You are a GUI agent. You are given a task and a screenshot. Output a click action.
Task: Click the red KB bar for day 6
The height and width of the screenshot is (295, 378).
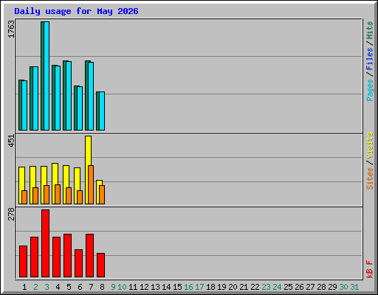point(78,263)
